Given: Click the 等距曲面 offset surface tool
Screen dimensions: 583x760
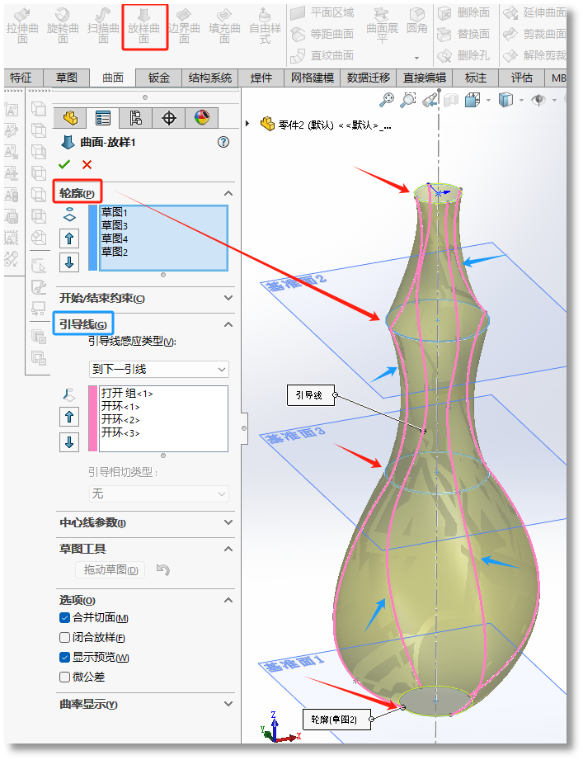Looking at the screenshot, I should [x=322, y=34].
